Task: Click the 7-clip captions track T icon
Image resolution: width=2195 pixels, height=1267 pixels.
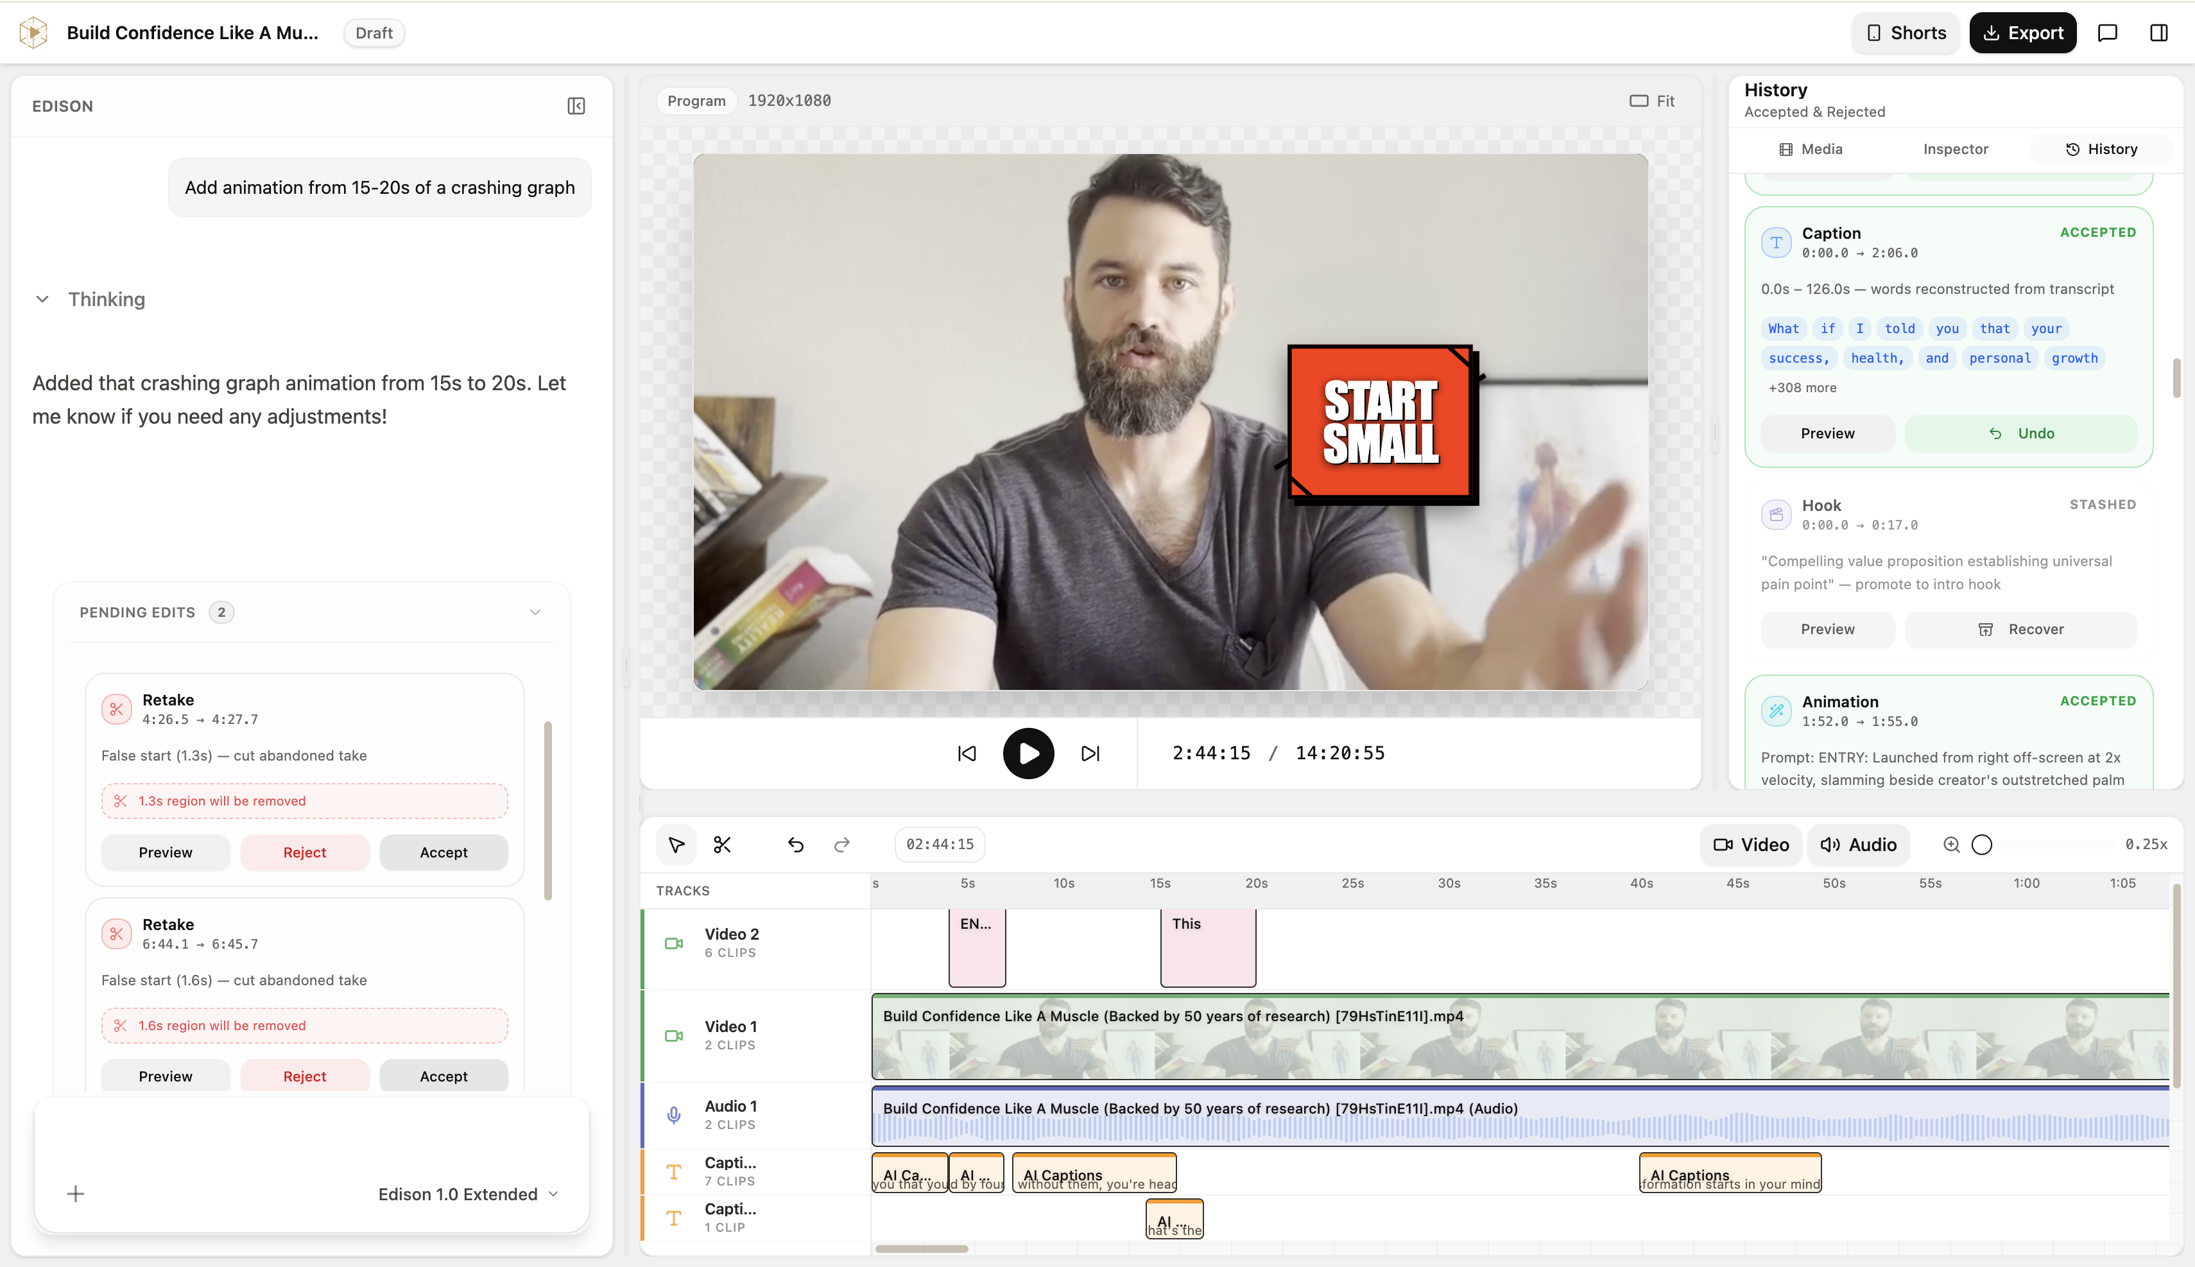Action: 673,1172
